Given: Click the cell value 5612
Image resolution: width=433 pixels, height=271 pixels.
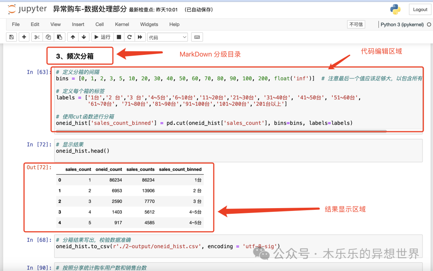Looking at the screenshot, I should click(x=150, y=212).
